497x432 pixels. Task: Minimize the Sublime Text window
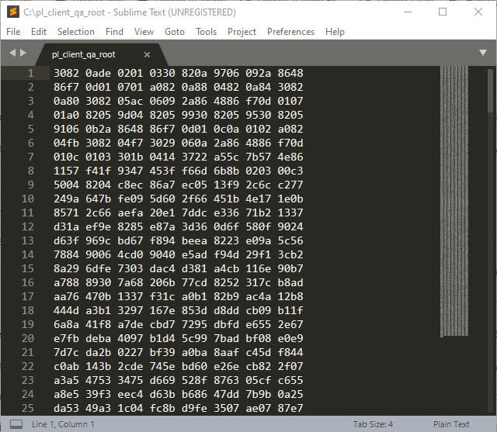point(408,12)
